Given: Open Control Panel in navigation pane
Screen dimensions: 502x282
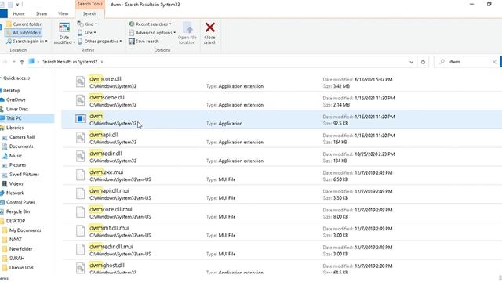Looking at the screenshot, I should (x=20, y=202).
